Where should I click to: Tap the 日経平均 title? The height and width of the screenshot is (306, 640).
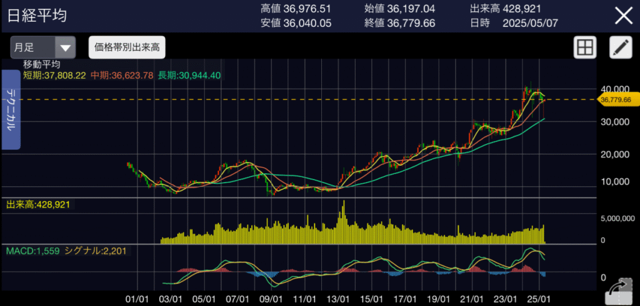click(37, 16)
